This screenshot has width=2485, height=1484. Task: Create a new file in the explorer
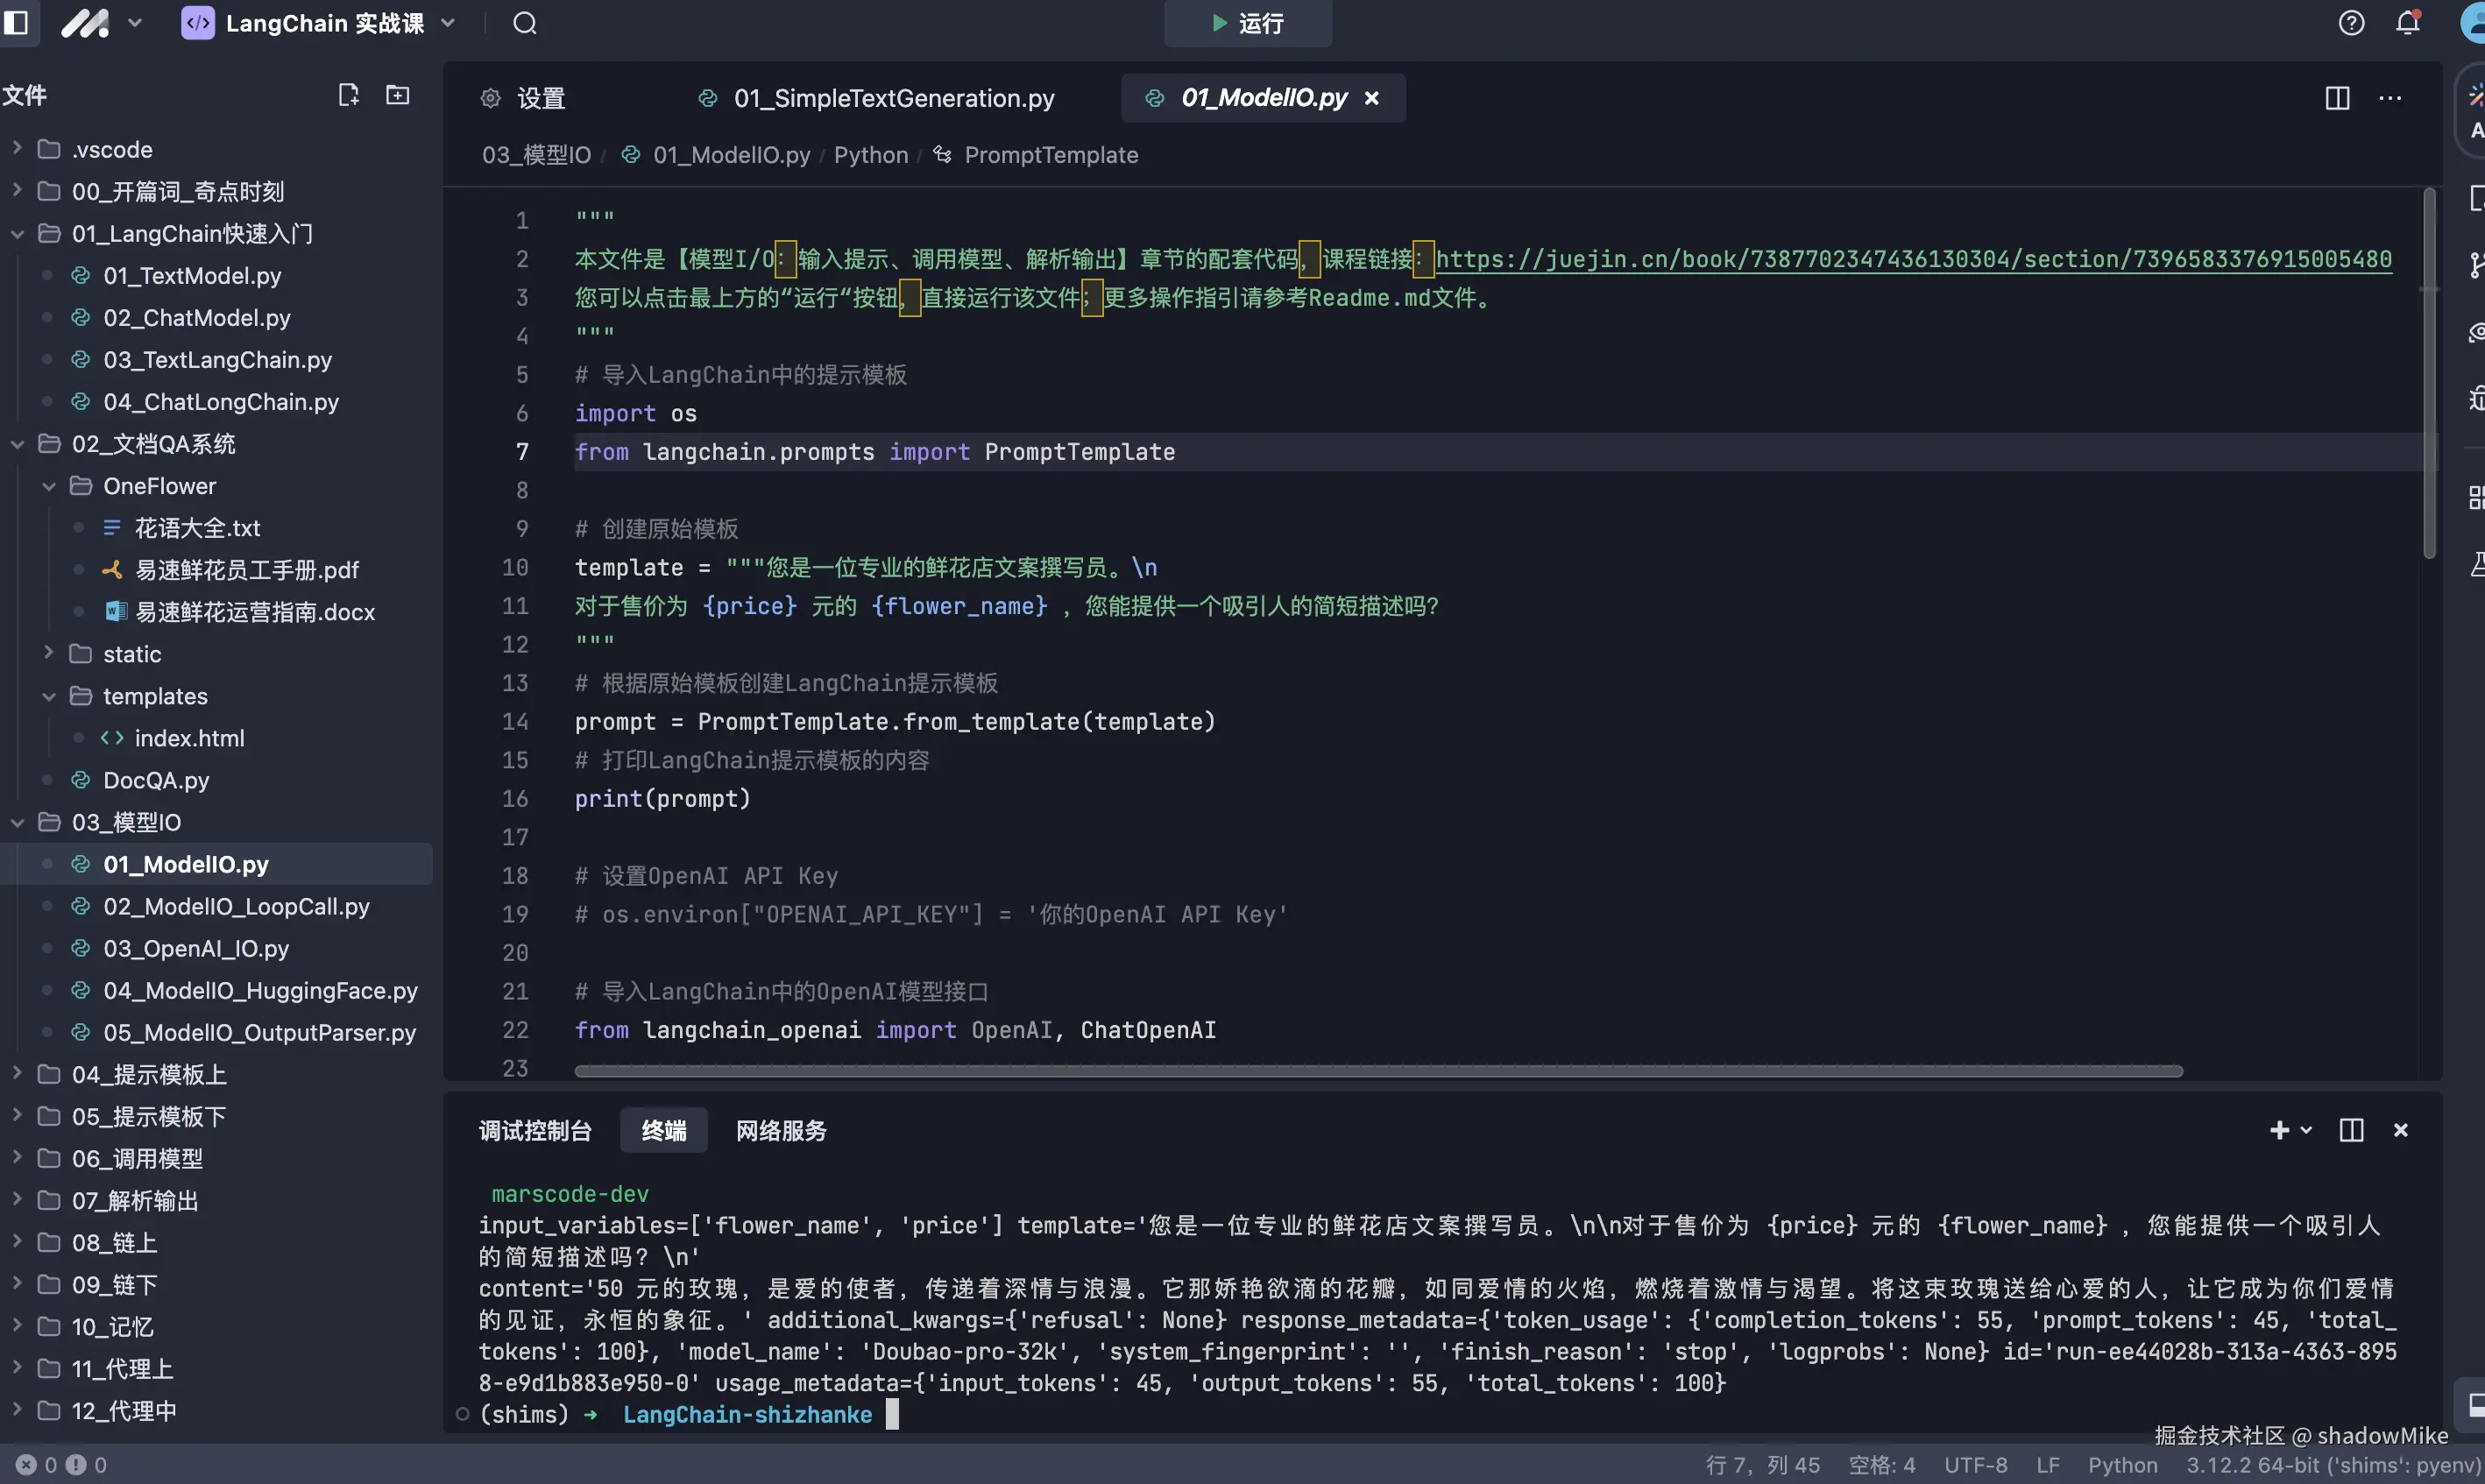(348, 95)
